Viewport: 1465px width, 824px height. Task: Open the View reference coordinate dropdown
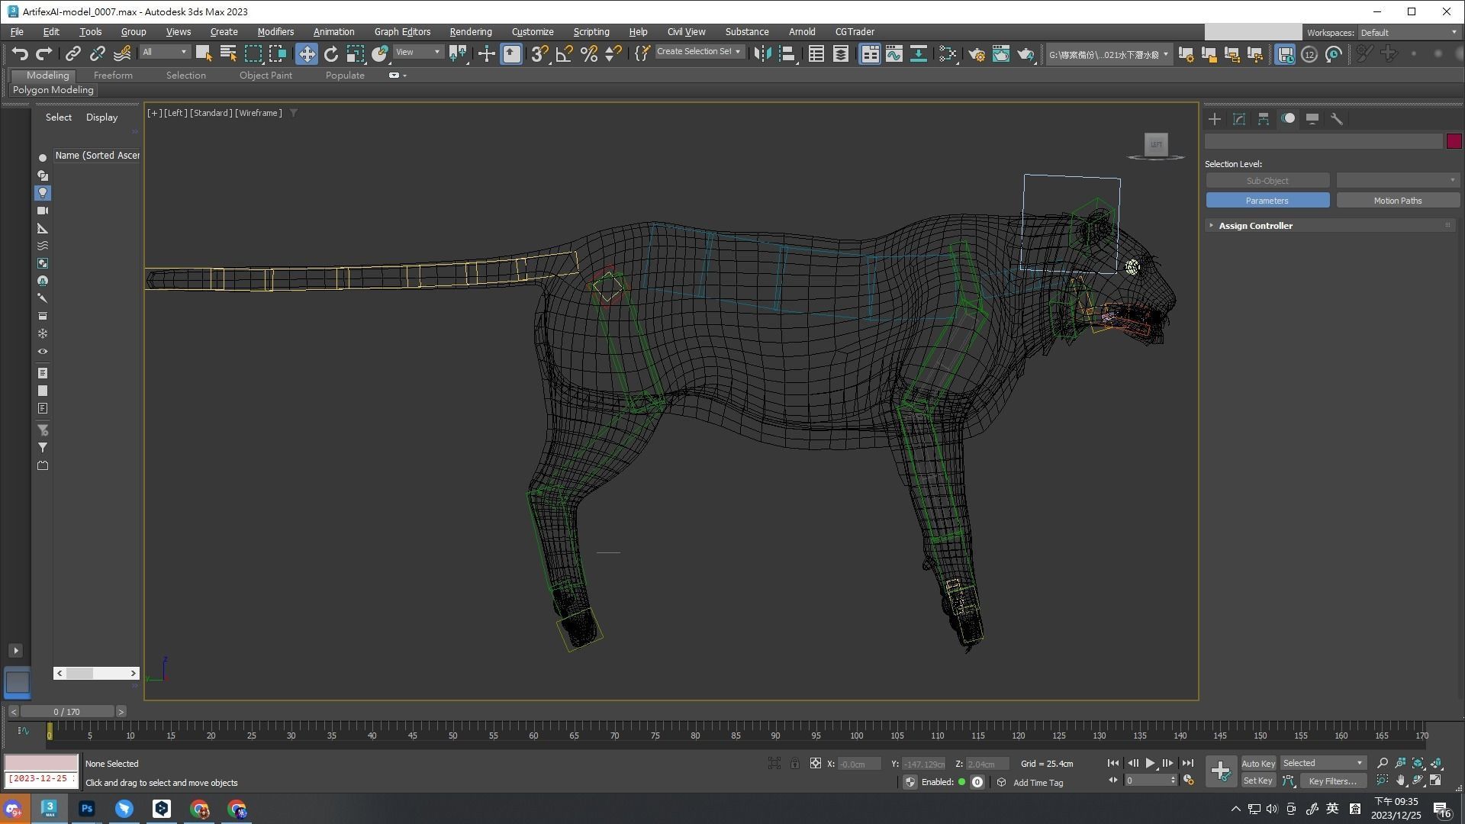click(418, 52)
